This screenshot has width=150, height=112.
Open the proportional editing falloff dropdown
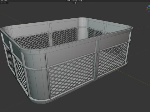point(83,1)
